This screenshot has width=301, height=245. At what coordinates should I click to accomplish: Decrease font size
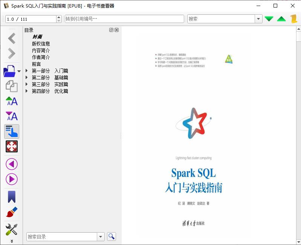click(12, 116)
